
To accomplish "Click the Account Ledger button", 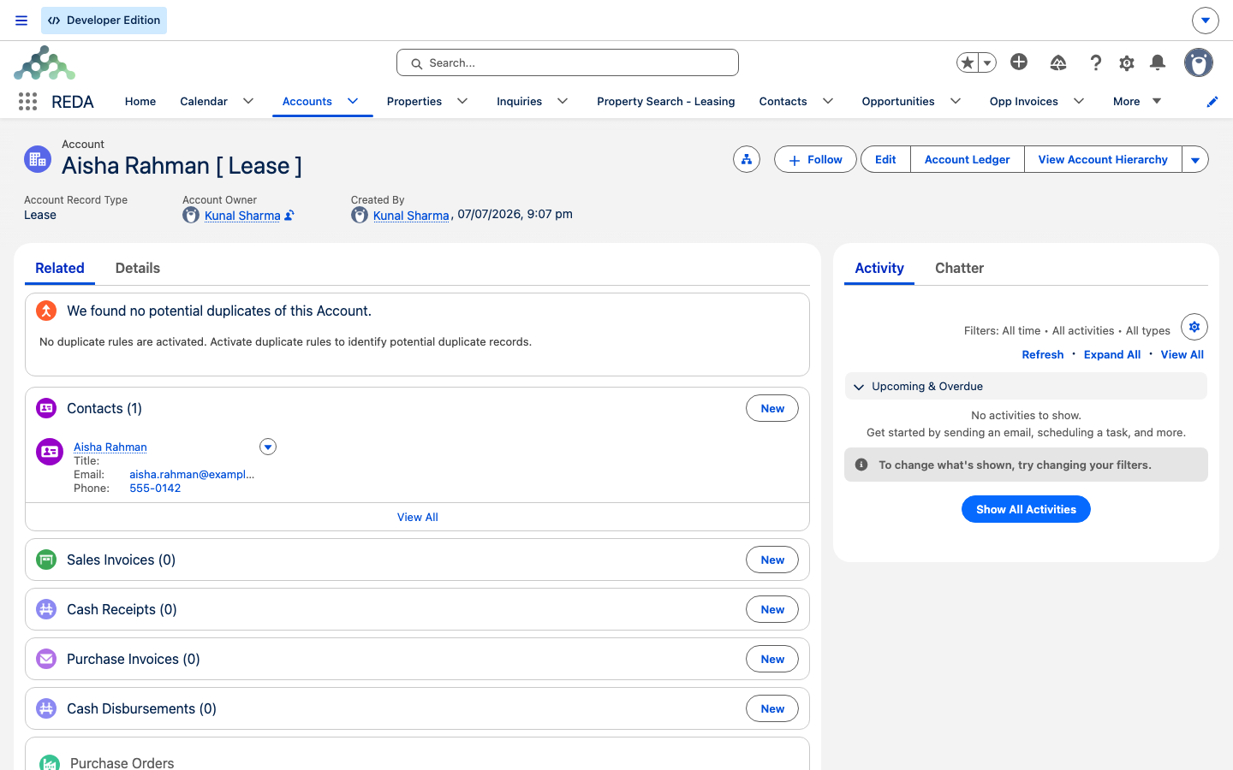I will pos(968,160).
